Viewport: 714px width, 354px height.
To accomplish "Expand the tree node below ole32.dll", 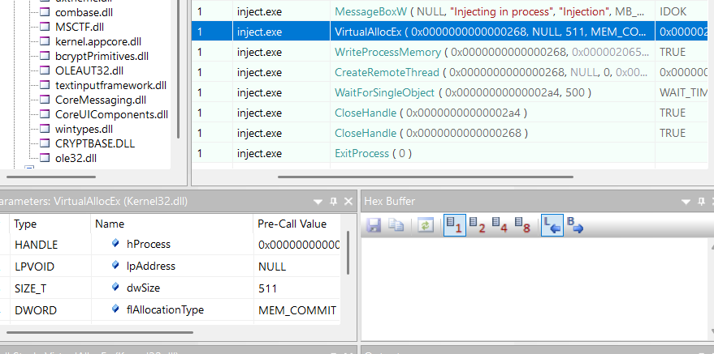I will (29, 168).
